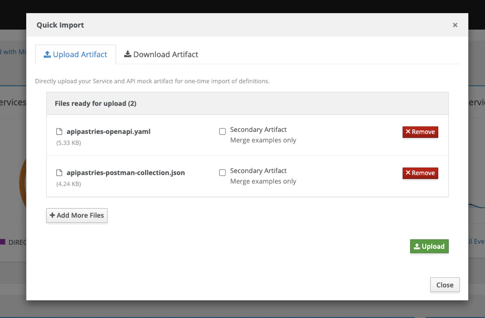Click the upload arrow icon on Upload Artifact tab
Image resolution: width=485 pixels, height=318 pixels.
tap(48, 54)
